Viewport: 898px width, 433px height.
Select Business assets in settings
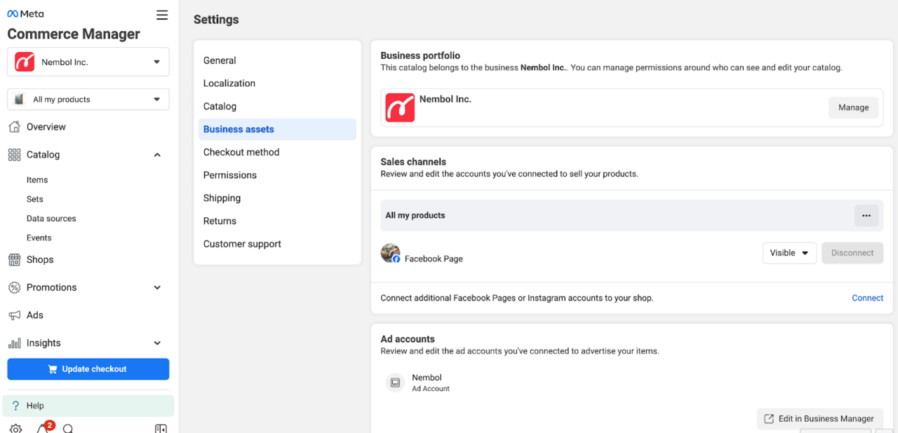pos(239,129)
